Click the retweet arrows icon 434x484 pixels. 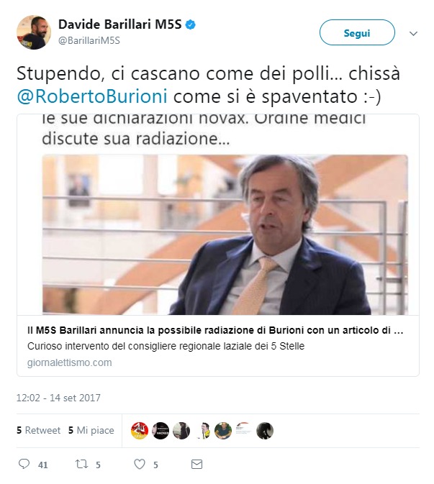point(82,464)
